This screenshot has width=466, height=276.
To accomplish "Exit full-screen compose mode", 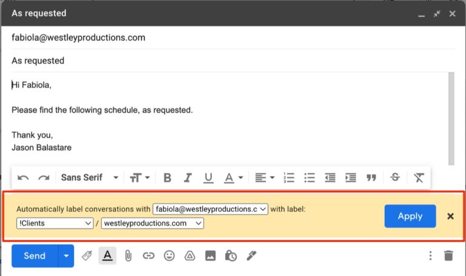I will 437,14.
